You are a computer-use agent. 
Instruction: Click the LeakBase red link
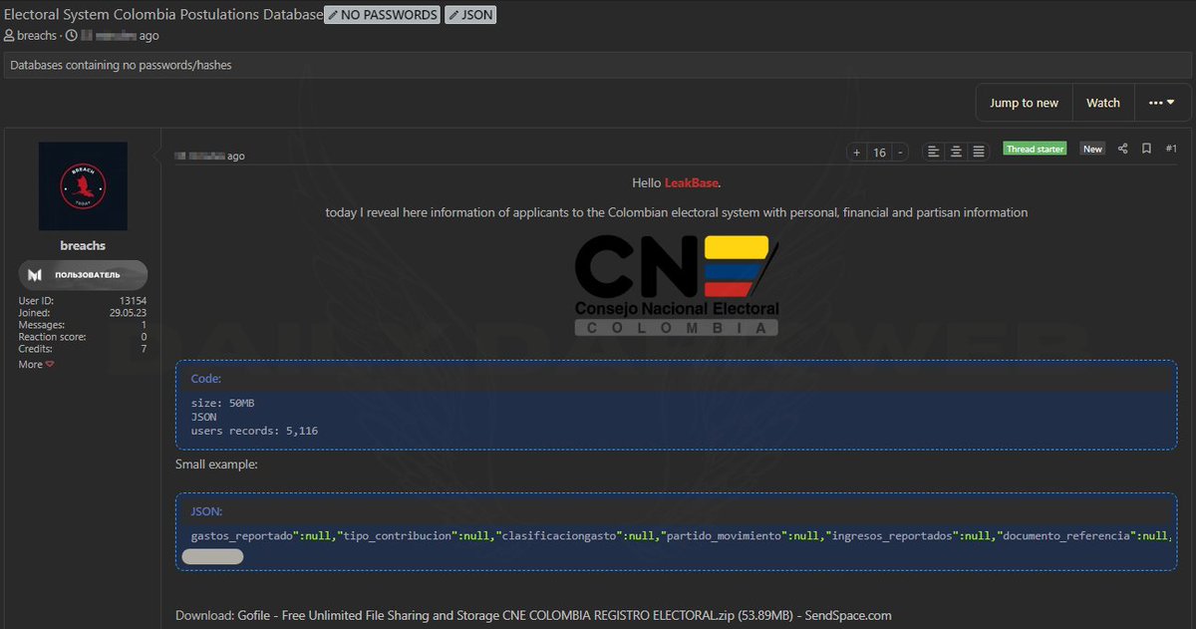tap(691, 183)
